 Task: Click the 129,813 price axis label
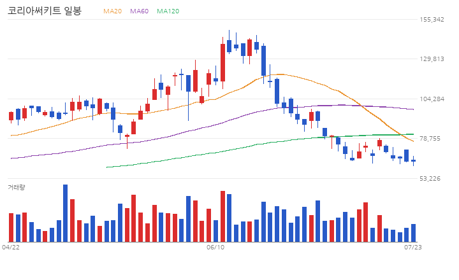[x=432, y=59]
